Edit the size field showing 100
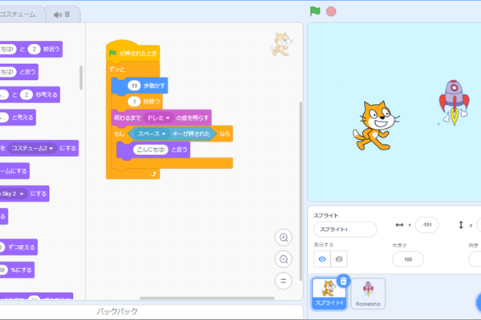481x320 pixels. tap(408, 259)
